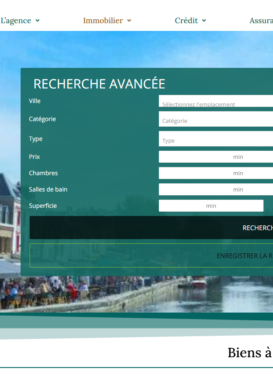
Task: Click the chevron arrow next to Crédit
Action: pyautogui.click(x=204, y=21)
